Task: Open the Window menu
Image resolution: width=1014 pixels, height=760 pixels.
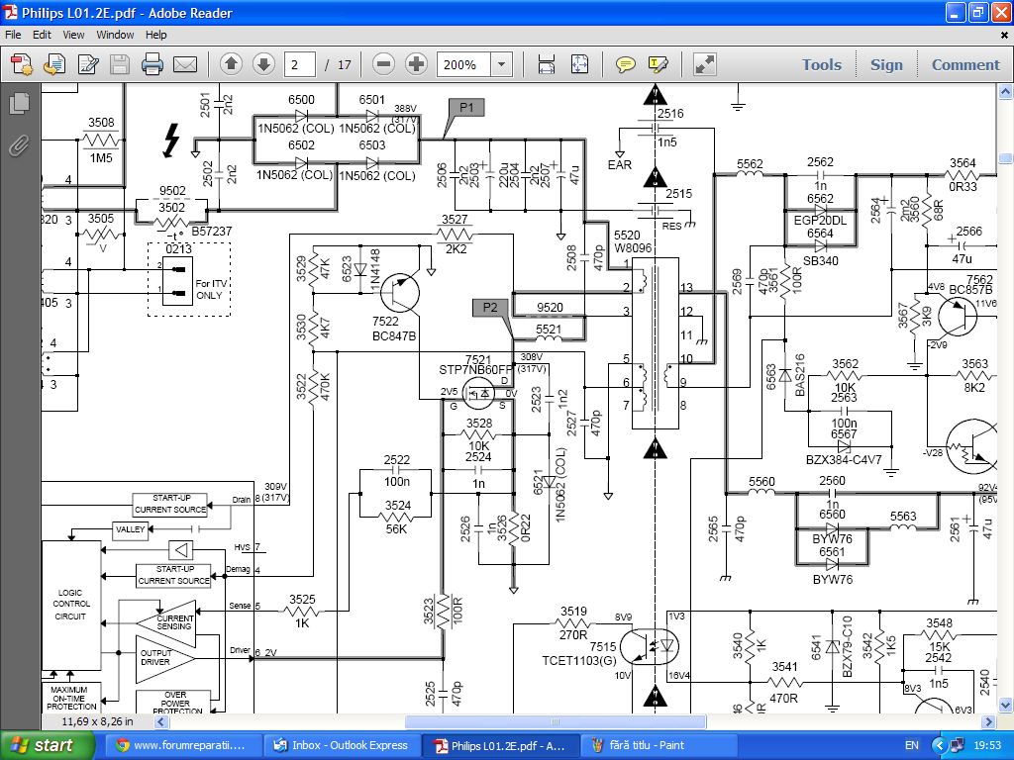Action: coord(115,35)
